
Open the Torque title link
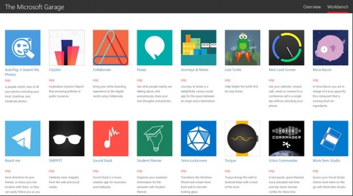coord(230,161)
